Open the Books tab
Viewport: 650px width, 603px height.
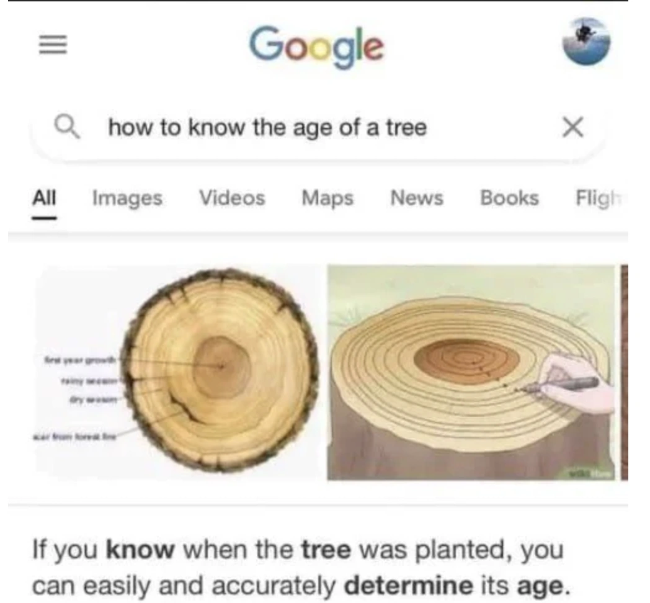(509, 198)
